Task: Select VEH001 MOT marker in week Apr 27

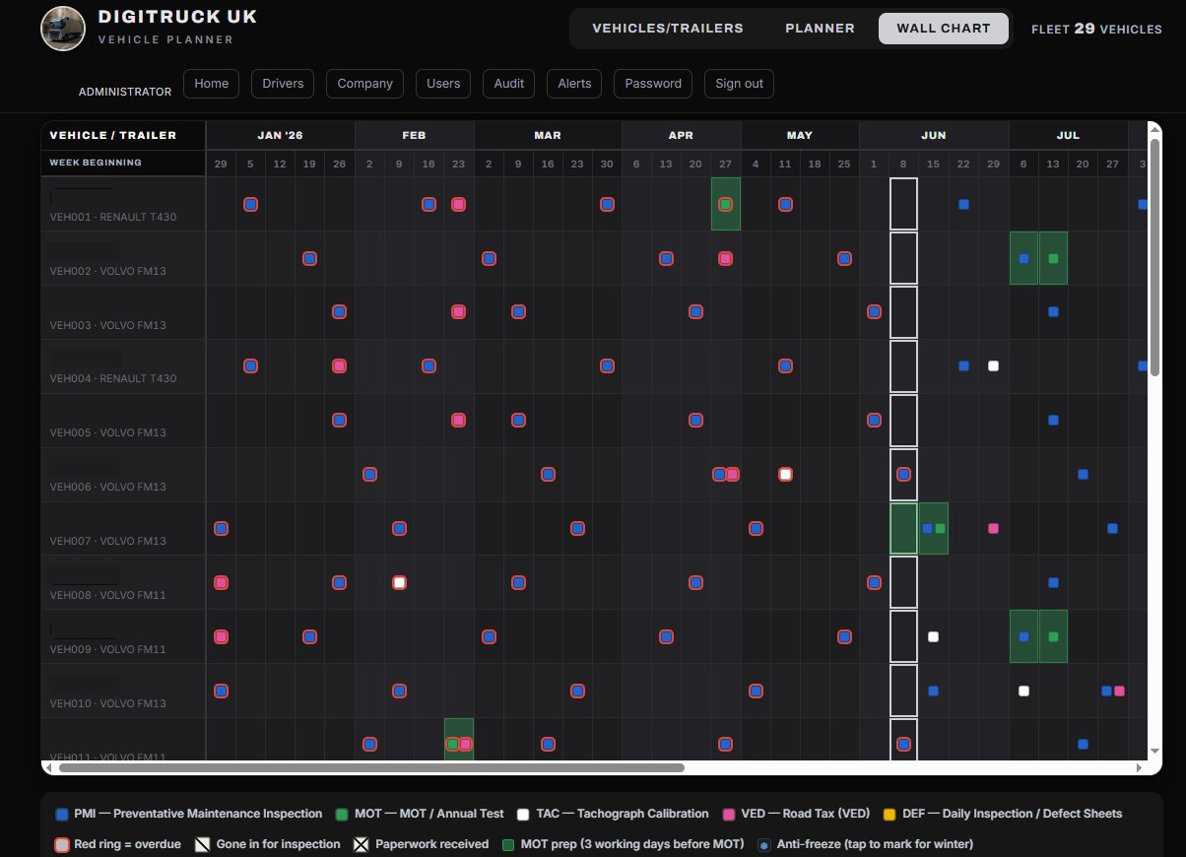Action: (725, 204)
